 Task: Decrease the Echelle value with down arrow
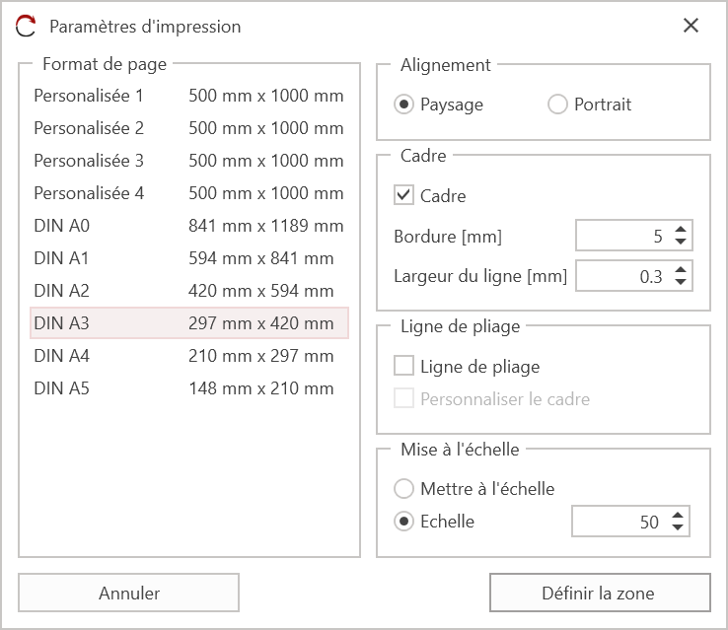click(678, 528)
